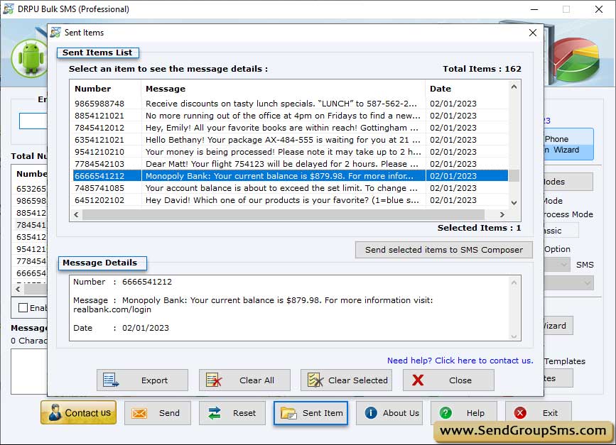616x445 pixels.
Task: Click the red Exit icon in main window
Action: (x=520, y=413)
